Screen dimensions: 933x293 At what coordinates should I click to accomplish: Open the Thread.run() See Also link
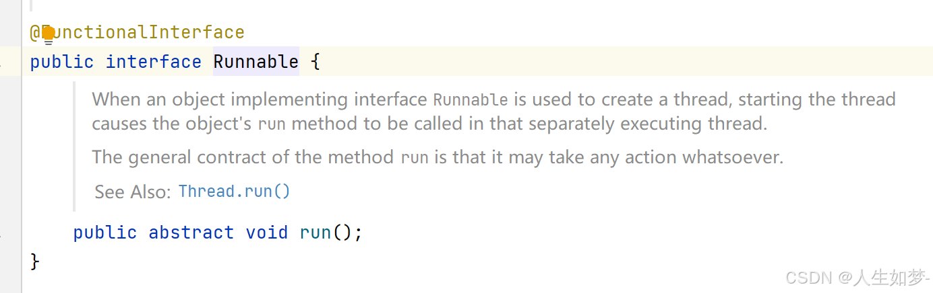(234, 192)
